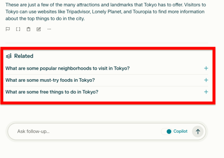Image resolution: width=224 pixels, height=158 pixels.
Task: Click the Related section heading
Action: (24, 56)
